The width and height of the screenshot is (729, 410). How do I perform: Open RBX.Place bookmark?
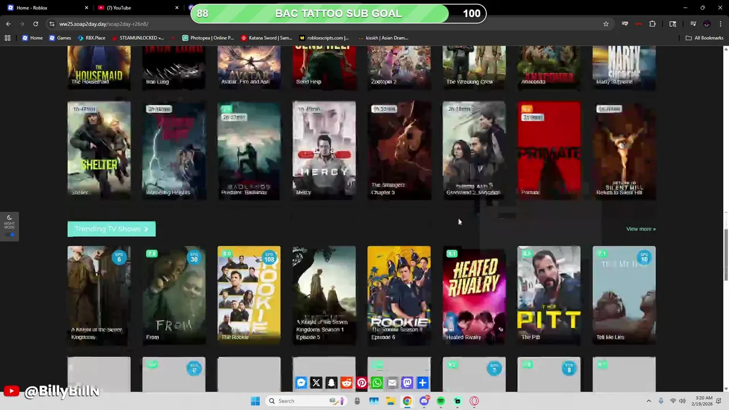click(x=91, y=38)
